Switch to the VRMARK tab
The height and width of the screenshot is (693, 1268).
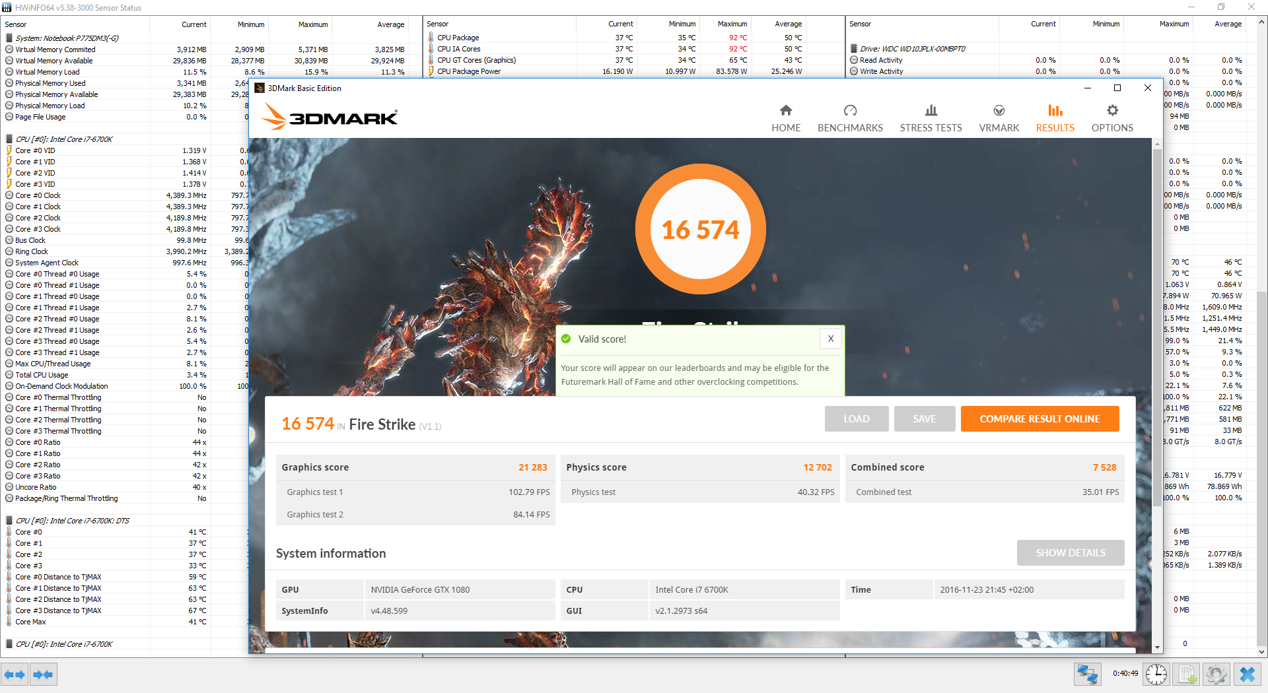pyautogui.click(x=999, y=119)
